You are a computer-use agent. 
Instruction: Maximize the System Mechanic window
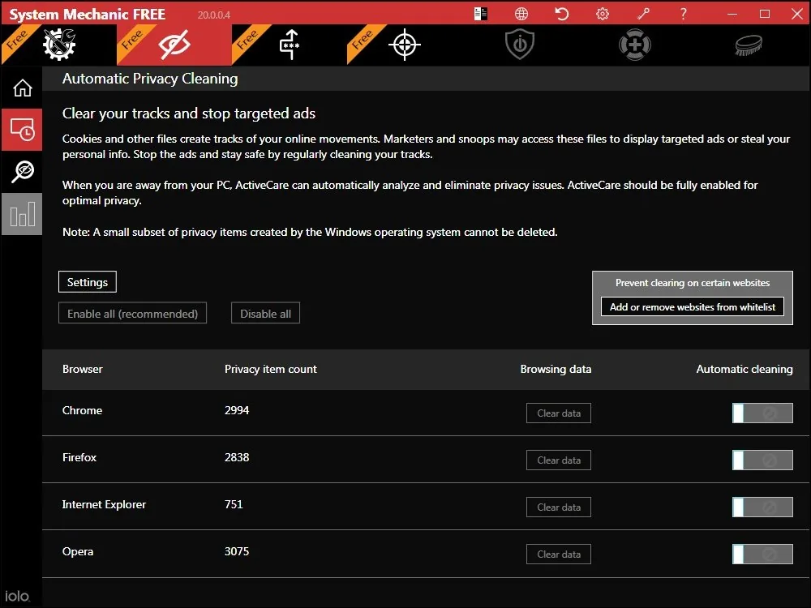tap(765, 14)
